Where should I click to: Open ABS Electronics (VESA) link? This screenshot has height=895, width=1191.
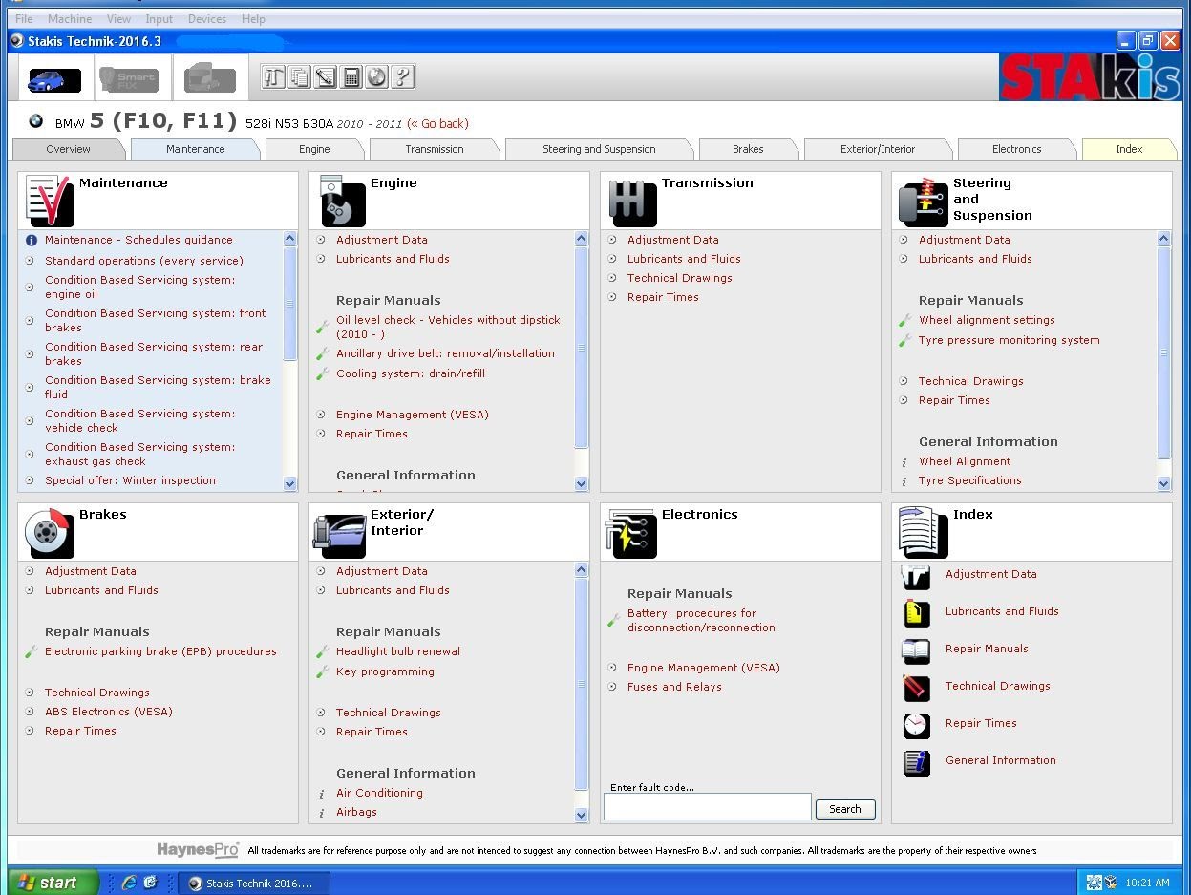(x=109, y=712)
